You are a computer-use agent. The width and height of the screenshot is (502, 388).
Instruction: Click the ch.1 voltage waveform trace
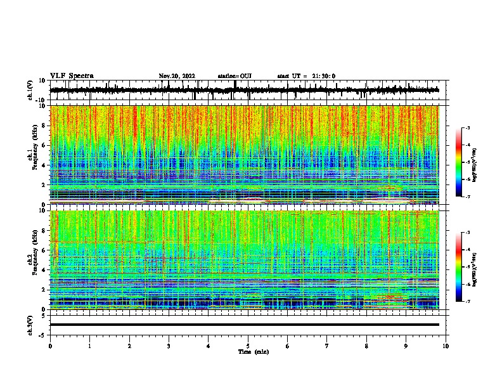coord(245,90)
